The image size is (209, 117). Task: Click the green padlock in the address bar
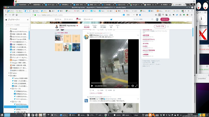point(35,15)
